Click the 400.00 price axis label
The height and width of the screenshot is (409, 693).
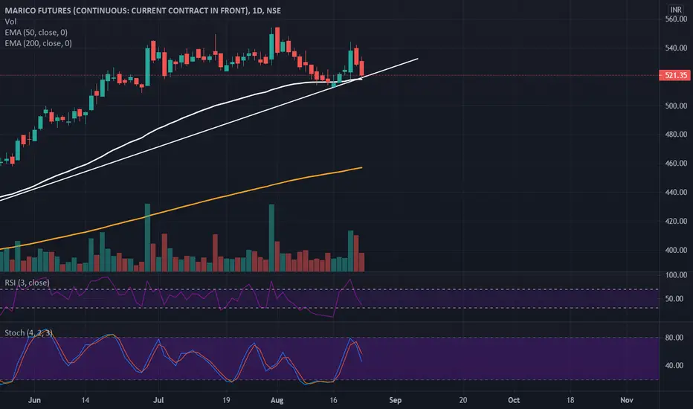[x=676, y=251]
